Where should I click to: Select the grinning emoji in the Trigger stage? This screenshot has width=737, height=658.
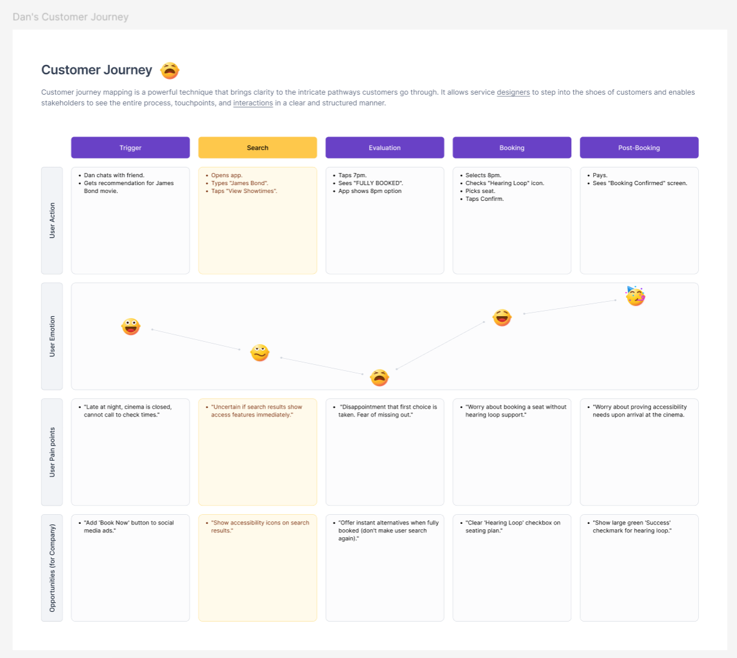pos(131,327)
